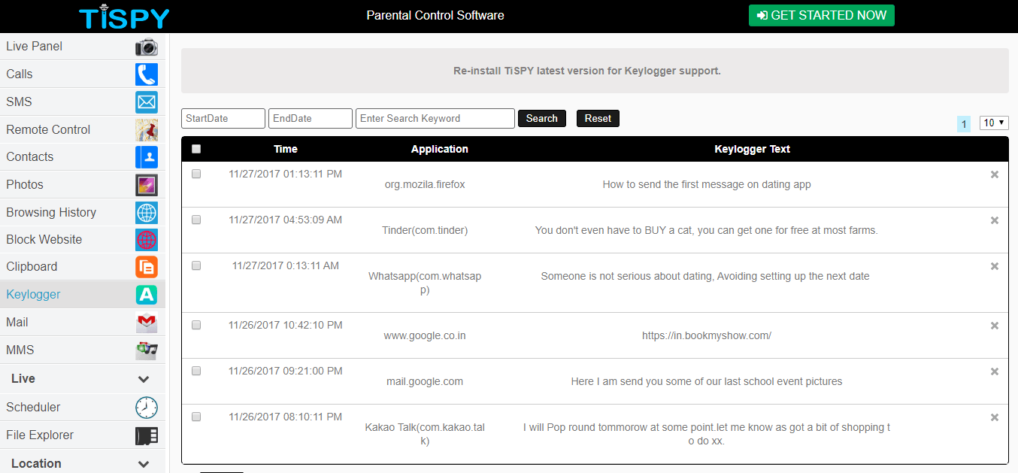Viewport: 1018px width, 473px height.
Task: Check the Whatsapp row checkbox
Action: 196,265
